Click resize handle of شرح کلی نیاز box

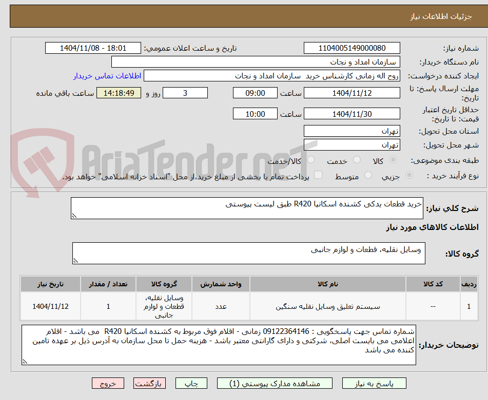[74, 216]
